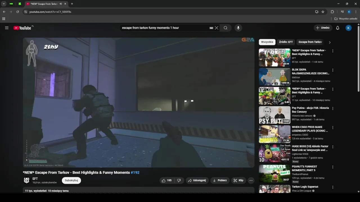Reload the page with the refresh icon
Screen dimensions: 360x202
pos(17,12)
